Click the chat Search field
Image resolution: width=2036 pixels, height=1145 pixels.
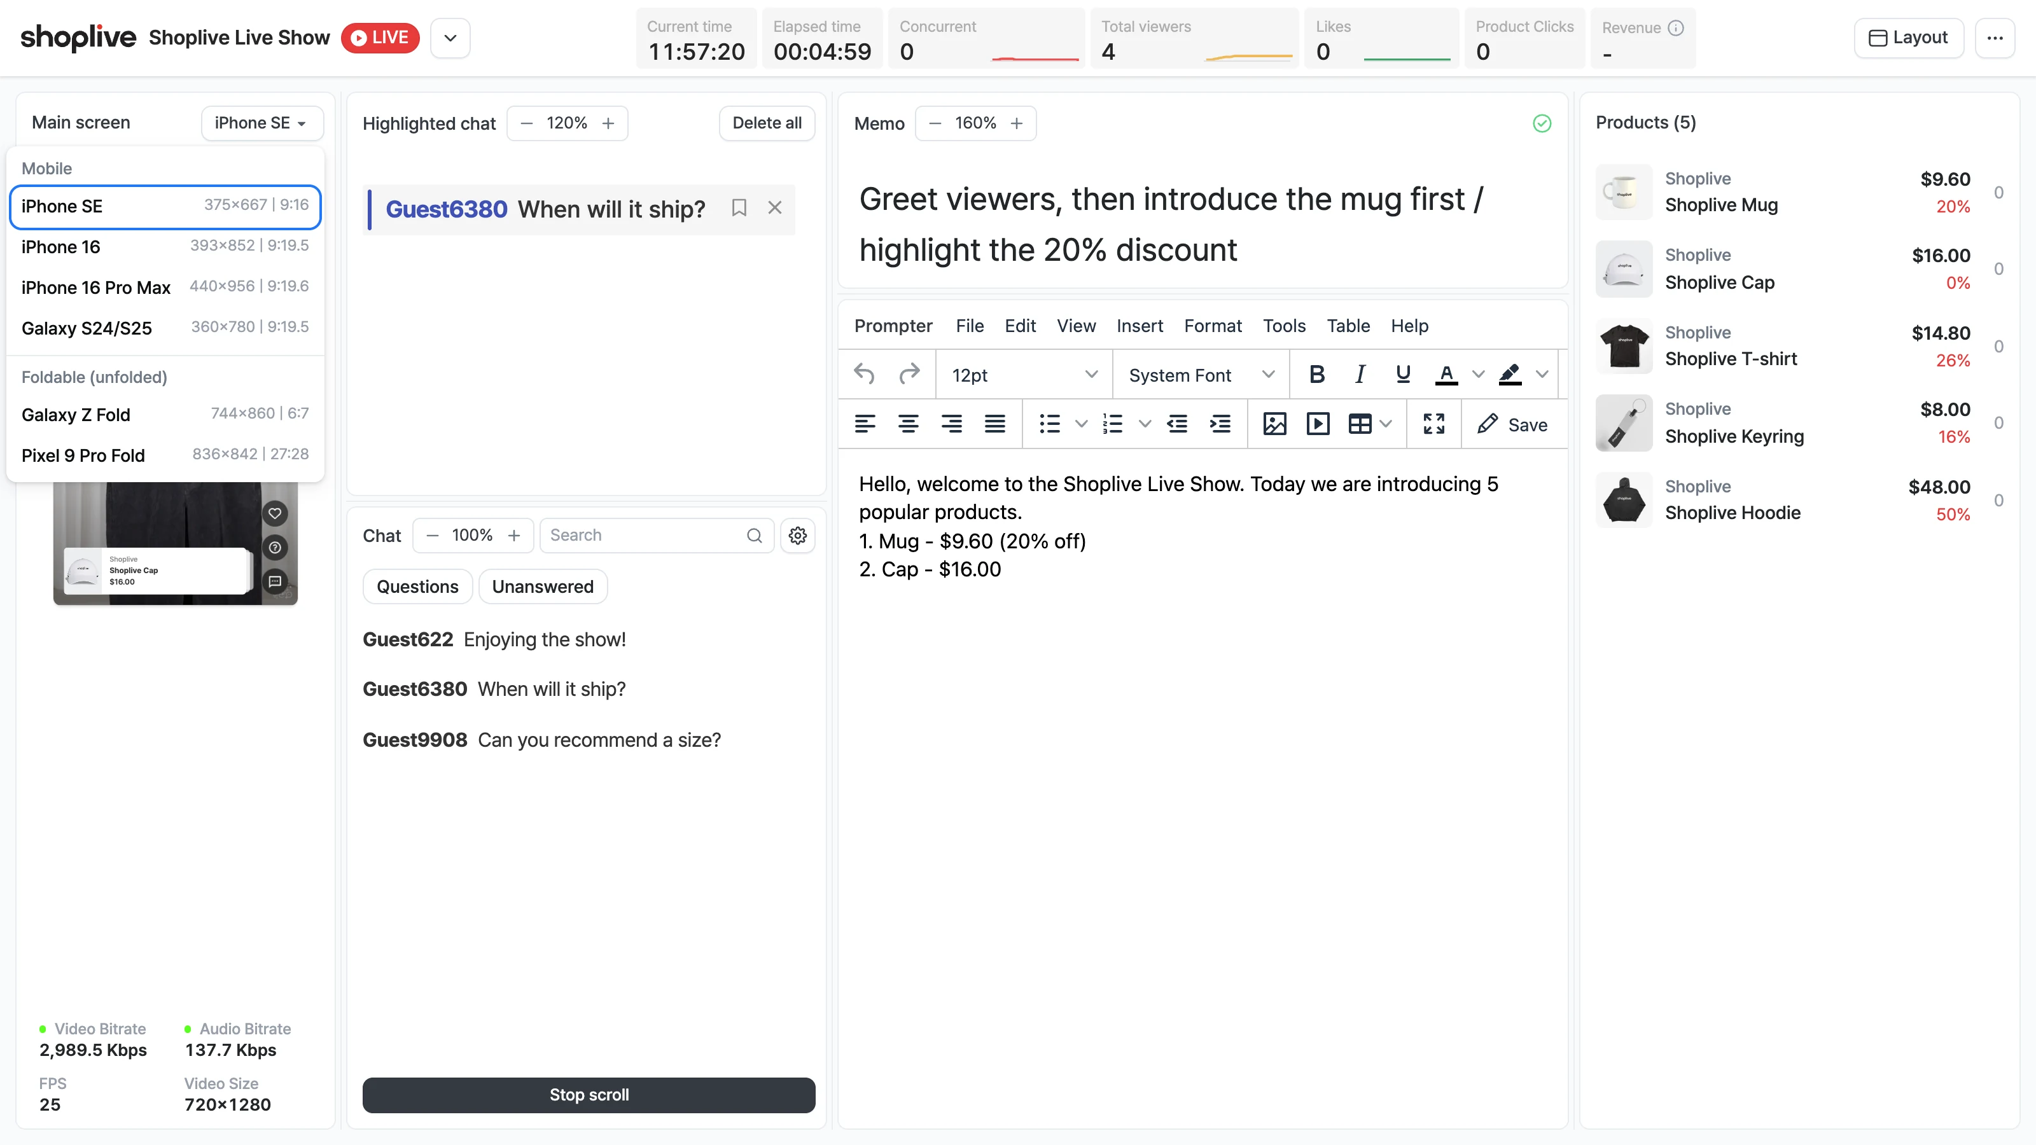point(656,536)
